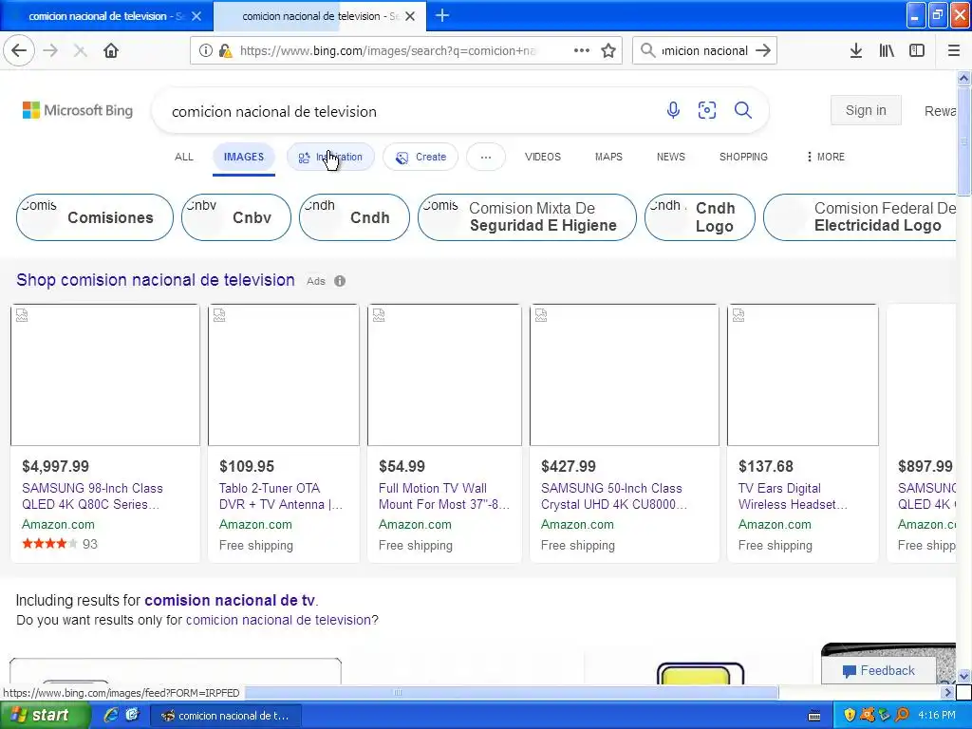The image size is (972, 729).
Task: Click the Rewards link
Action: pyautogui.click(x=940, y=111)
